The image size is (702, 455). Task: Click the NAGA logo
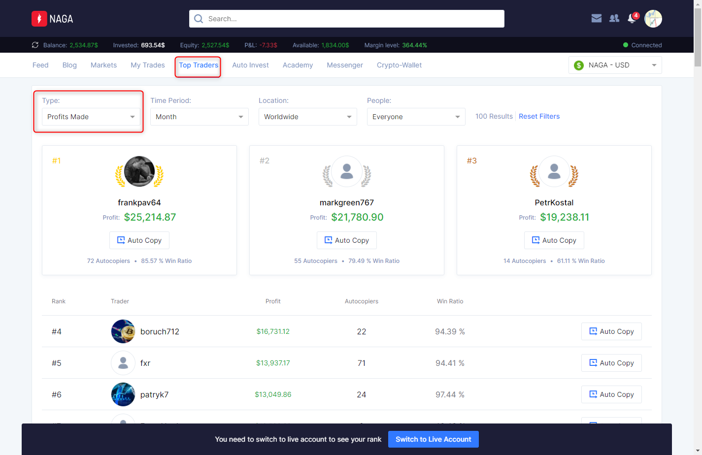point(52,19)
